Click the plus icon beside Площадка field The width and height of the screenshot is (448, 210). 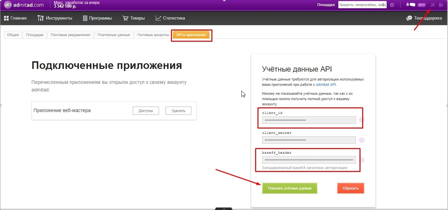click(392, 5)
